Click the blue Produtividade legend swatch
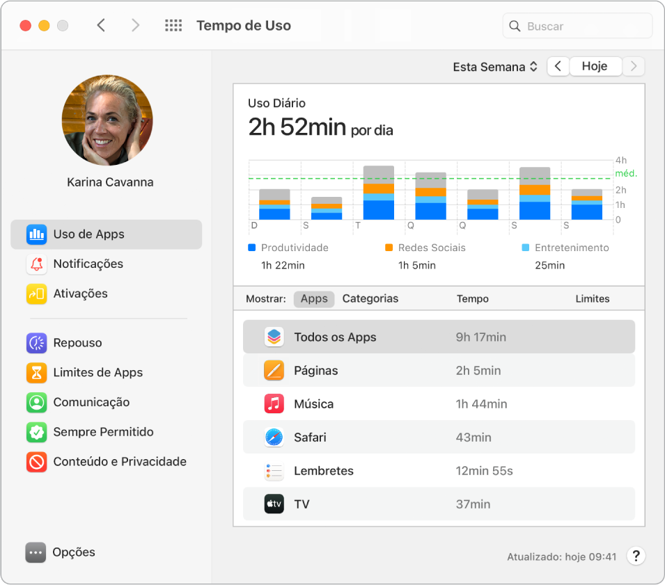 252,248
